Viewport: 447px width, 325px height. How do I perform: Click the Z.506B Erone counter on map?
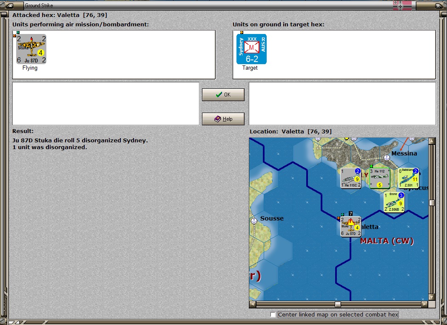(394, 202)
